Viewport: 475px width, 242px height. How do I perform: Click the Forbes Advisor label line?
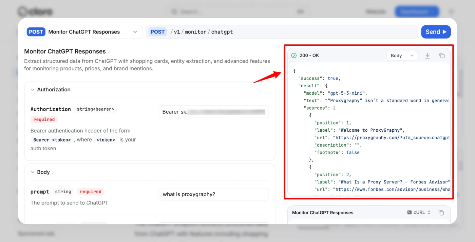click(x=382, y=182)
